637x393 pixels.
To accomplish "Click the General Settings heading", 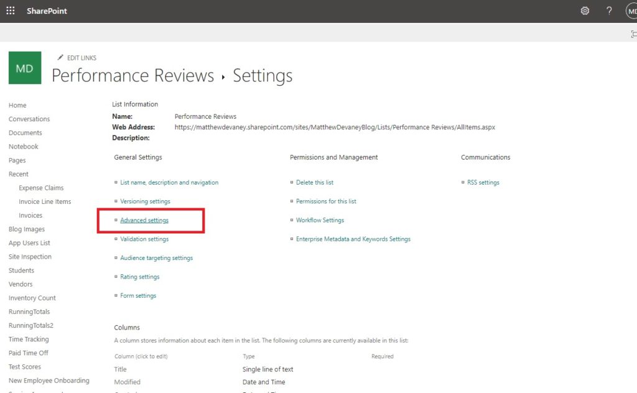I will point(138,157).
